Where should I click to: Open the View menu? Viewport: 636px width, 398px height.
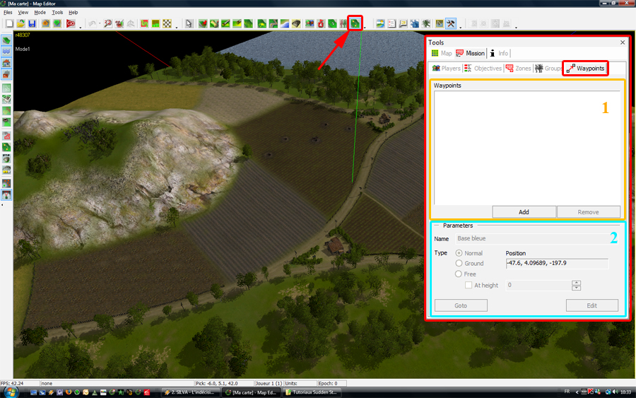[23, 13]
